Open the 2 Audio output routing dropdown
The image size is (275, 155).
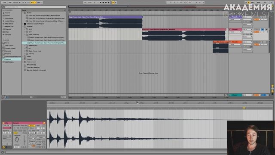247,37
